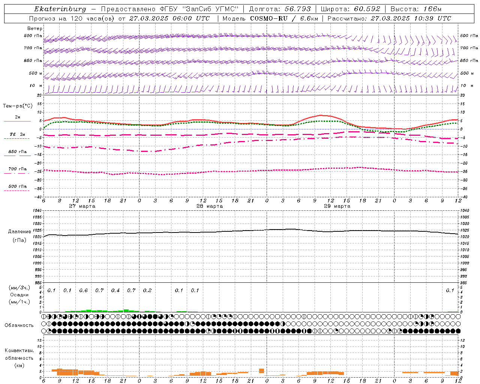Viewport: 480px width, 384px height.
Task: Click the Широта: 60.592 value
Action: tap(350, 9)
